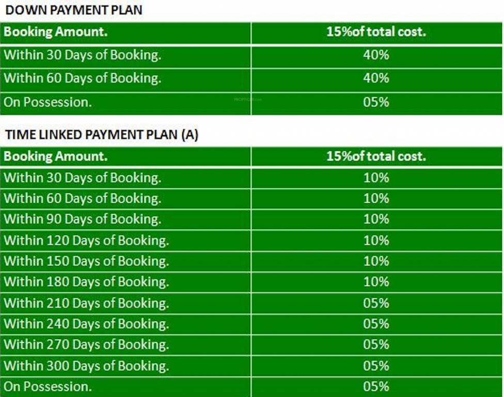The image size is (504, 397).
Task: Click Down Payment Plan's Within 60 Days label
Action: click(83, 79)
